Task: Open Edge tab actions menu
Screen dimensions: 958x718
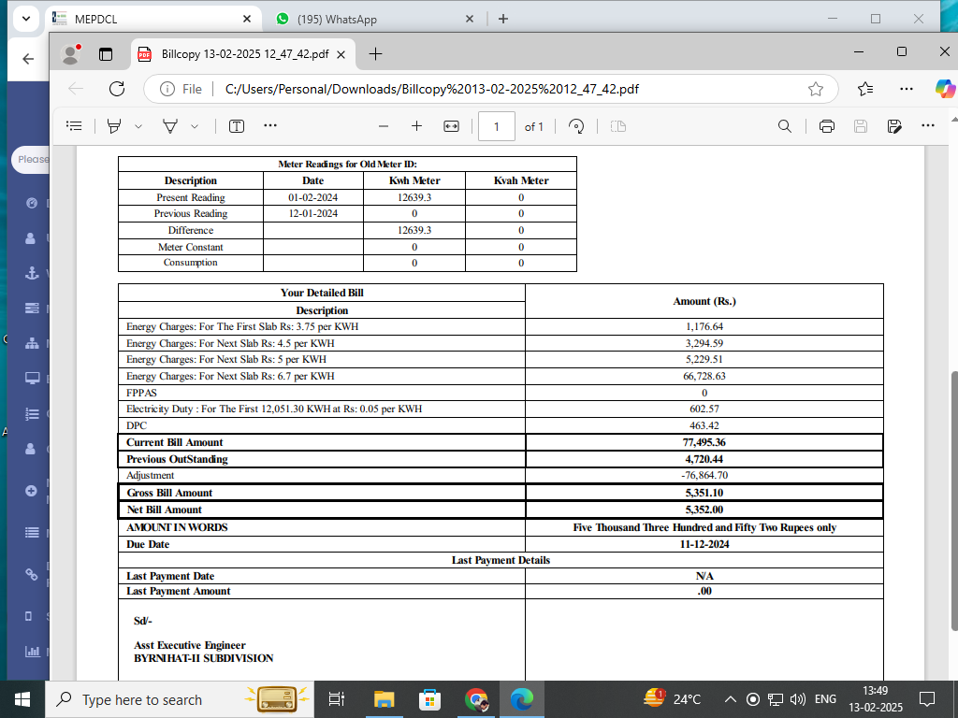Action: coord(106,54)
